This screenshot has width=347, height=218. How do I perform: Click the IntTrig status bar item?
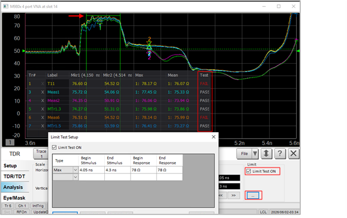38,206
